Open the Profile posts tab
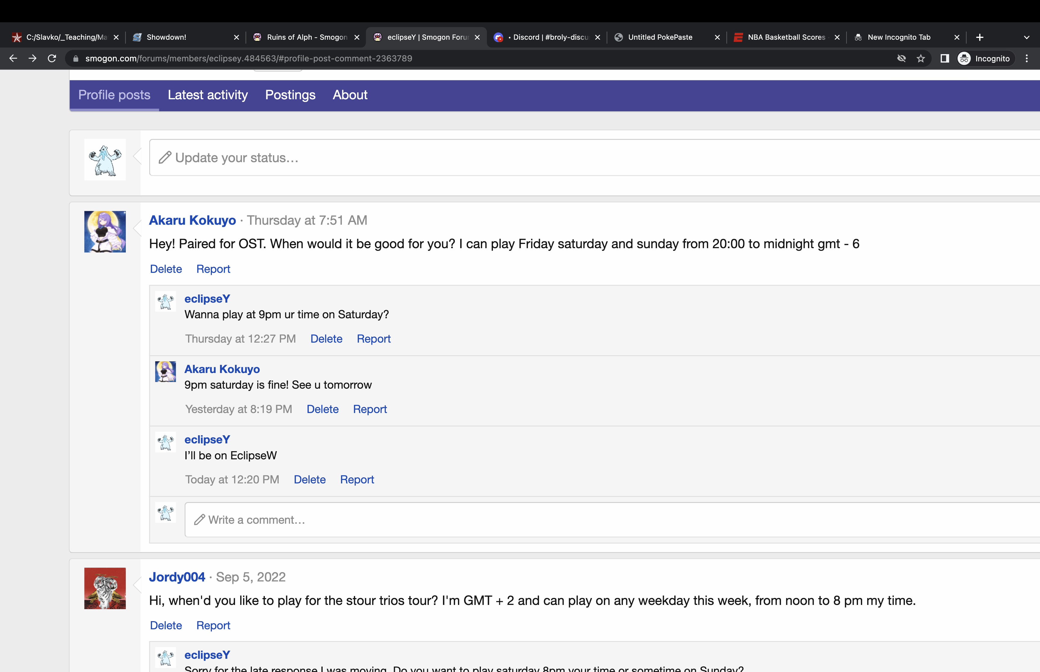The height and width of the screenshot is (672, 1040). coord(114,95)
